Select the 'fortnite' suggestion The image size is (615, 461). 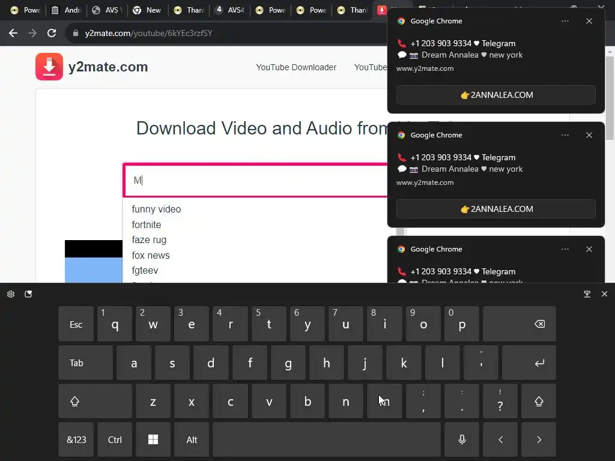click(x=147, y=224)
